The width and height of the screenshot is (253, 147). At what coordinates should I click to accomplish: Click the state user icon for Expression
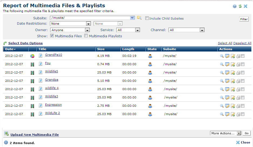point(150,106)
